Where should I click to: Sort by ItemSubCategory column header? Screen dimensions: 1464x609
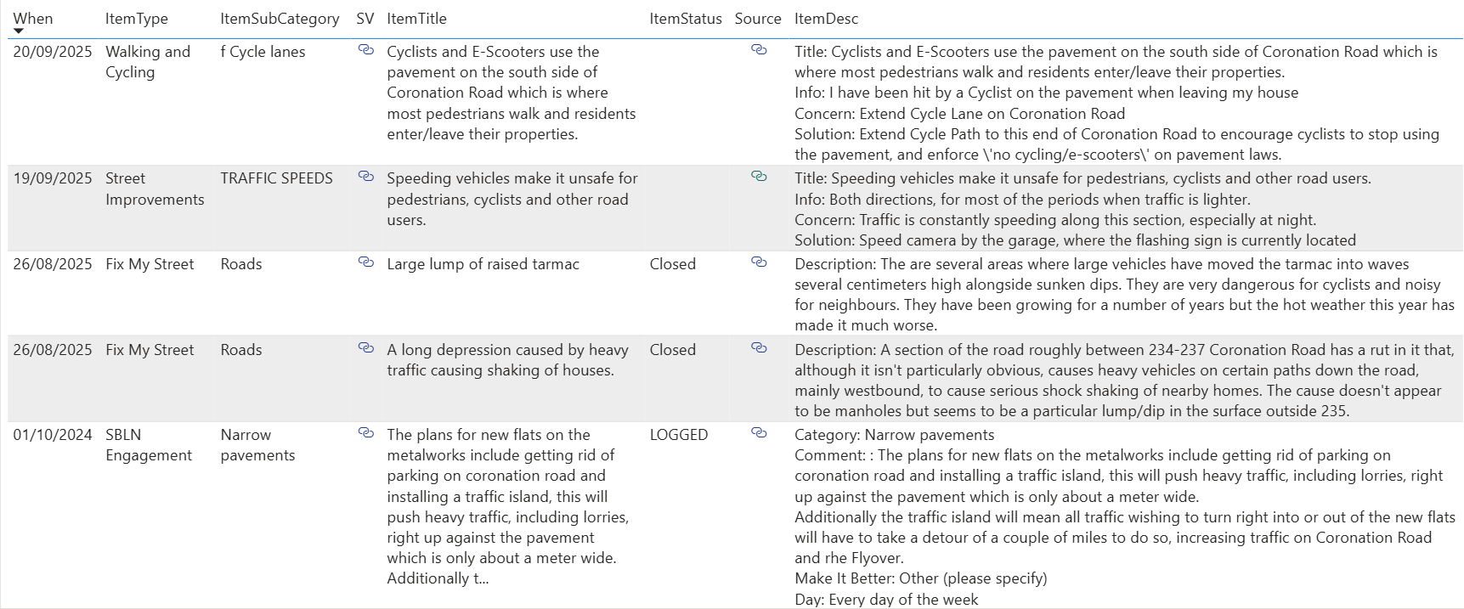(x=280, y=19)
